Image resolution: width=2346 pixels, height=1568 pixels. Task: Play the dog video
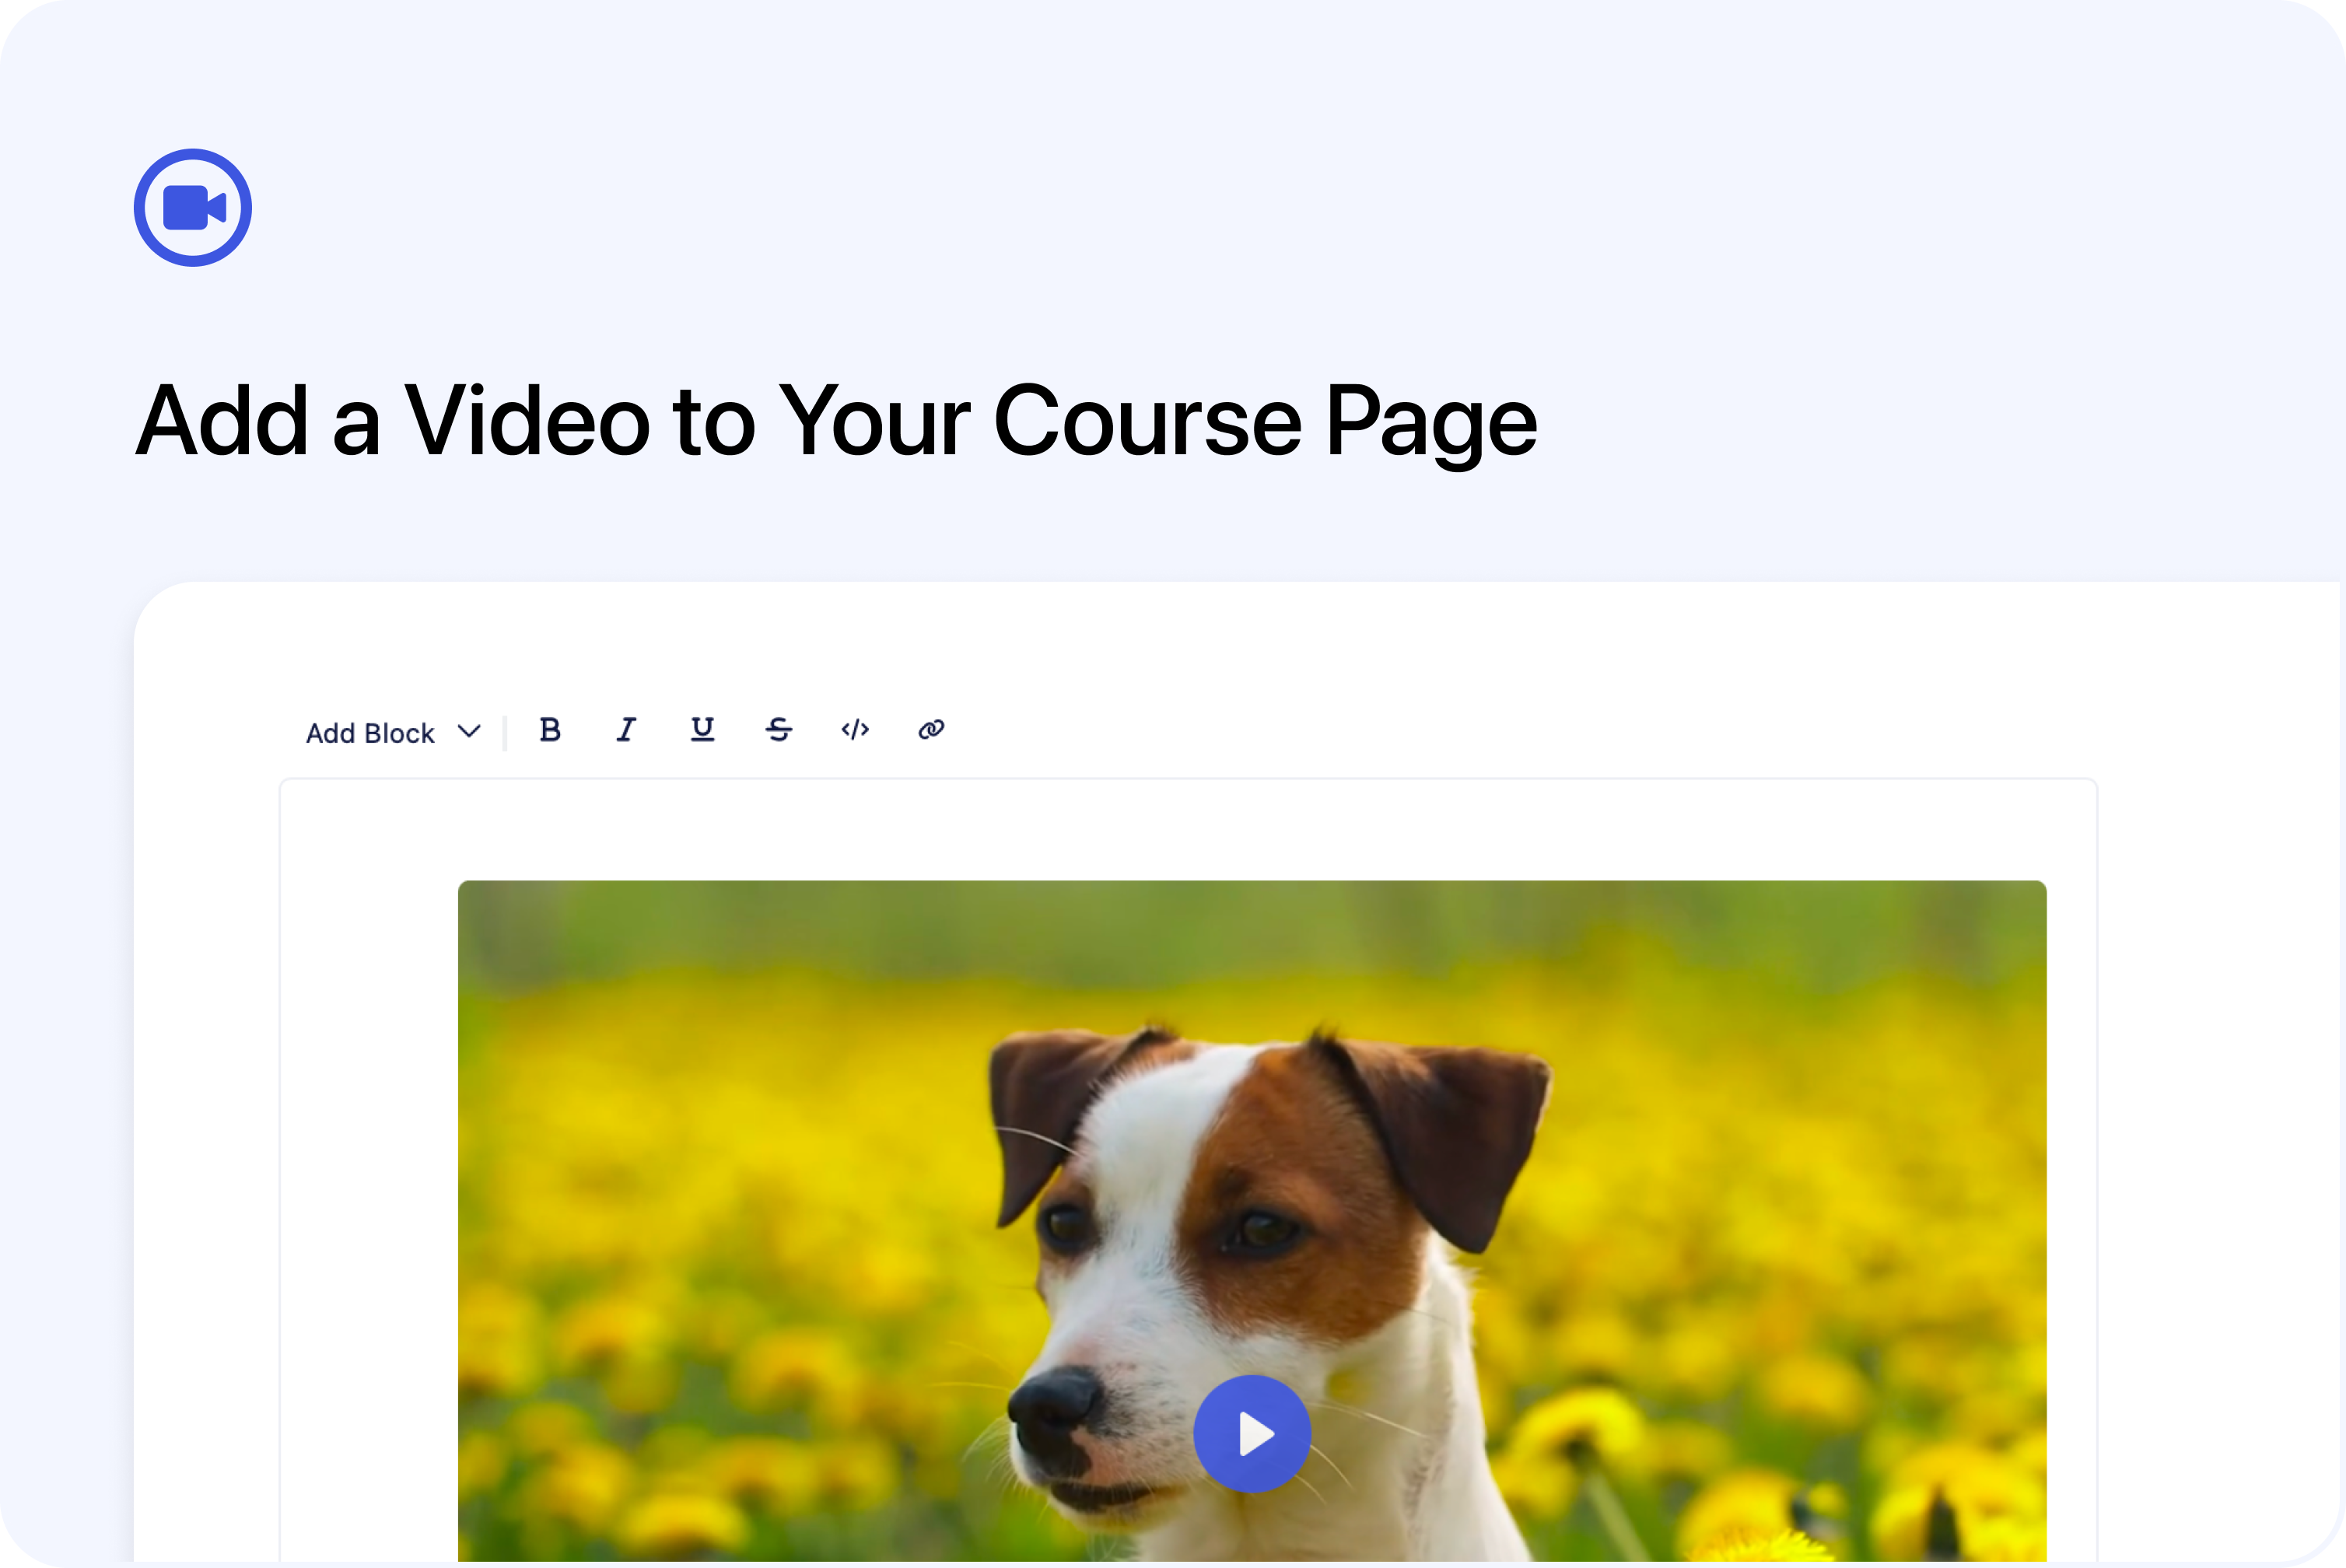click(x=1252, y=1434)
